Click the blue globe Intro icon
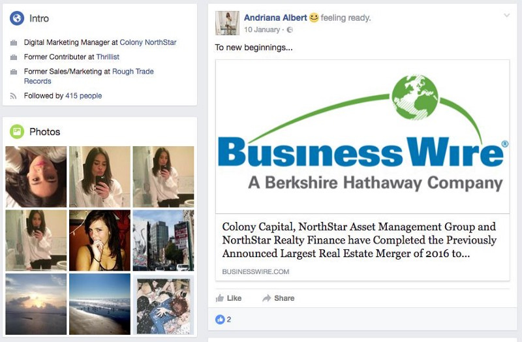The image size is (522, 342). [17, 18]
